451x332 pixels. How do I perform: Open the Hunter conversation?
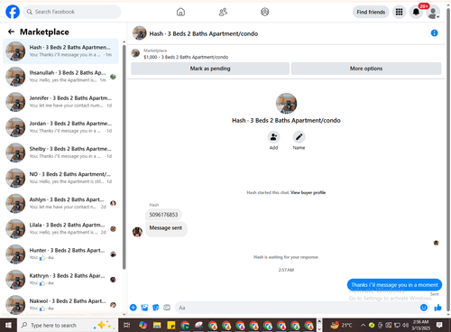[x=60, y=254]
